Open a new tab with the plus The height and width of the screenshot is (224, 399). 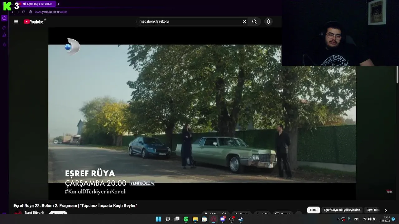(58, 4)
